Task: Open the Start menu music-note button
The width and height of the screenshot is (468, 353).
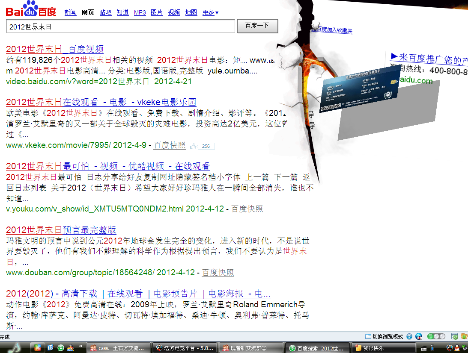Action: 14,347
